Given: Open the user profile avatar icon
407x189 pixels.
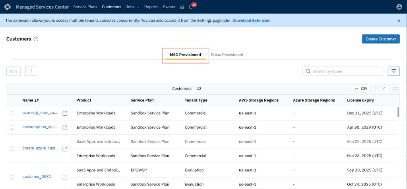Looking at the screenshot, I should 399,7.
